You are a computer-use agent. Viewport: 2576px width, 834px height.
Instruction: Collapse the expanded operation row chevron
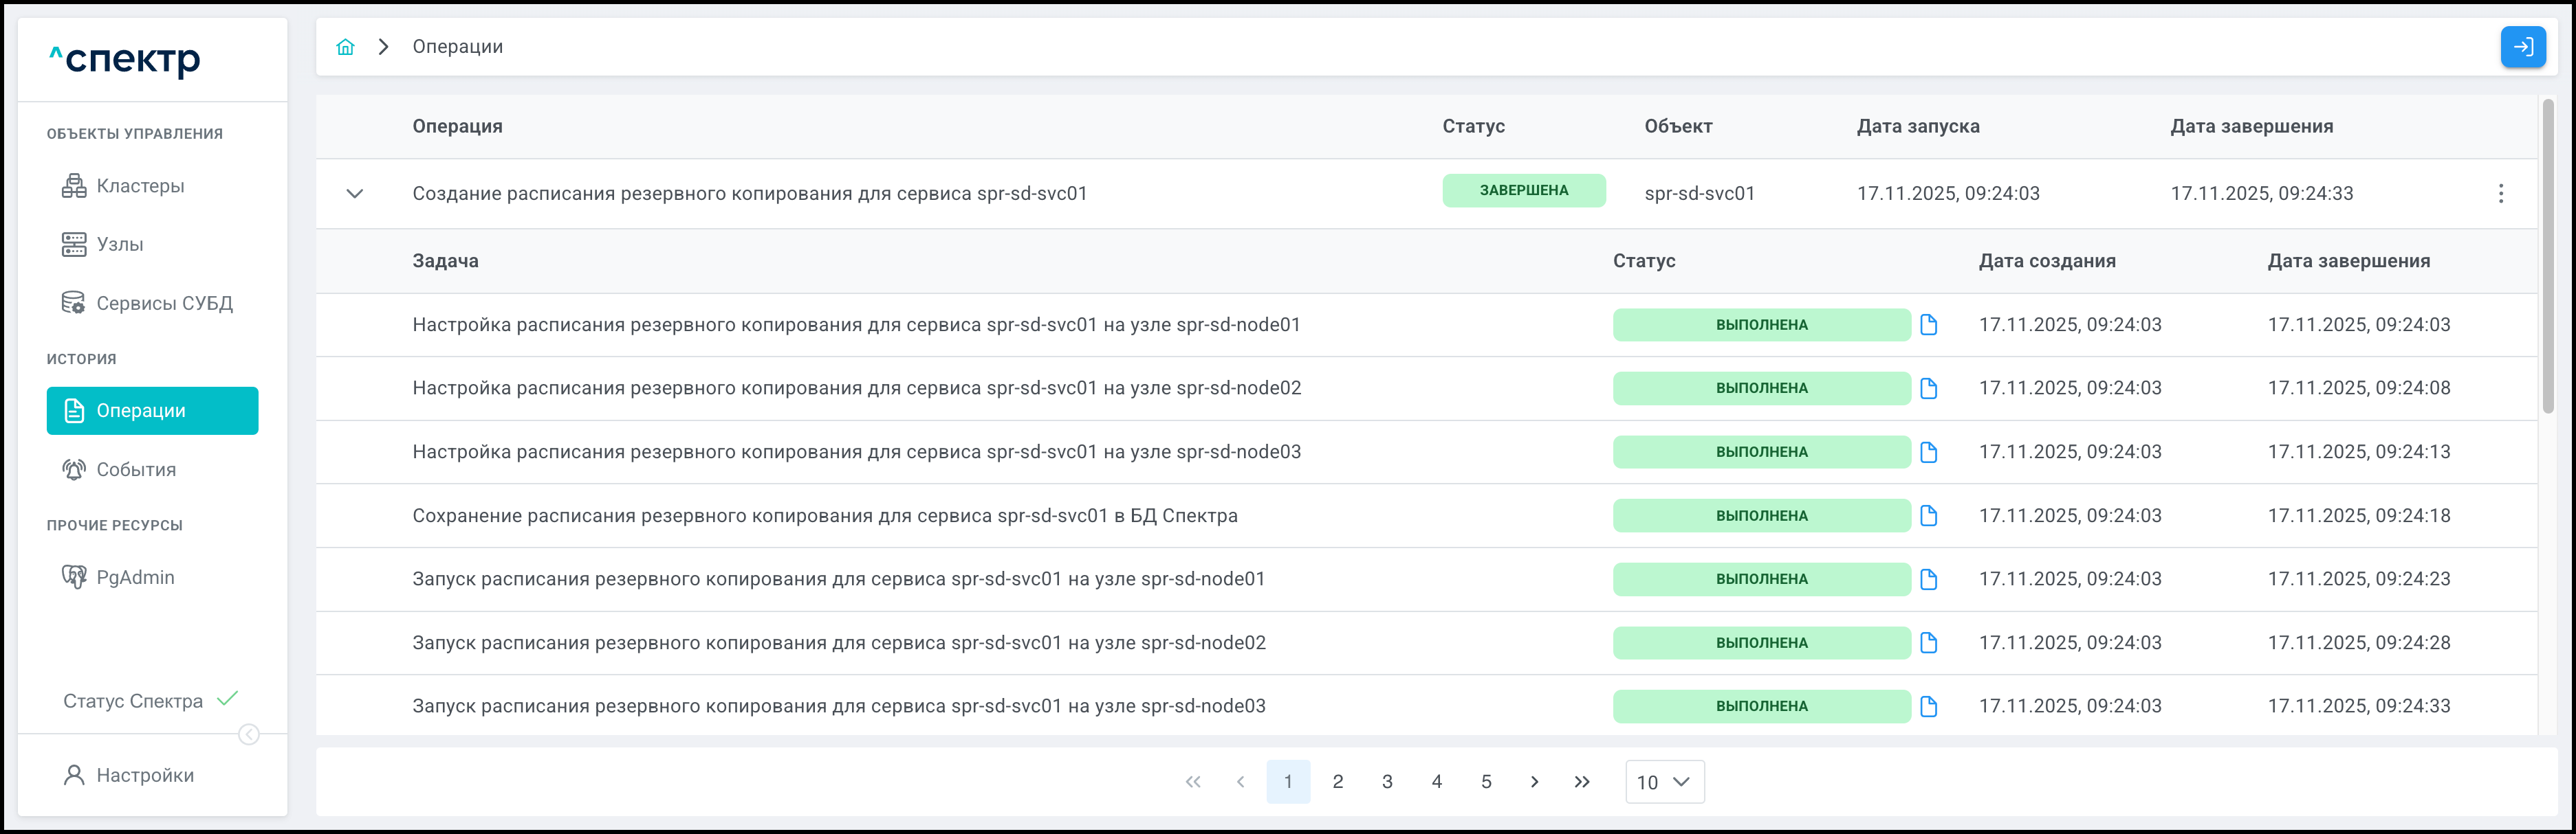354,194
